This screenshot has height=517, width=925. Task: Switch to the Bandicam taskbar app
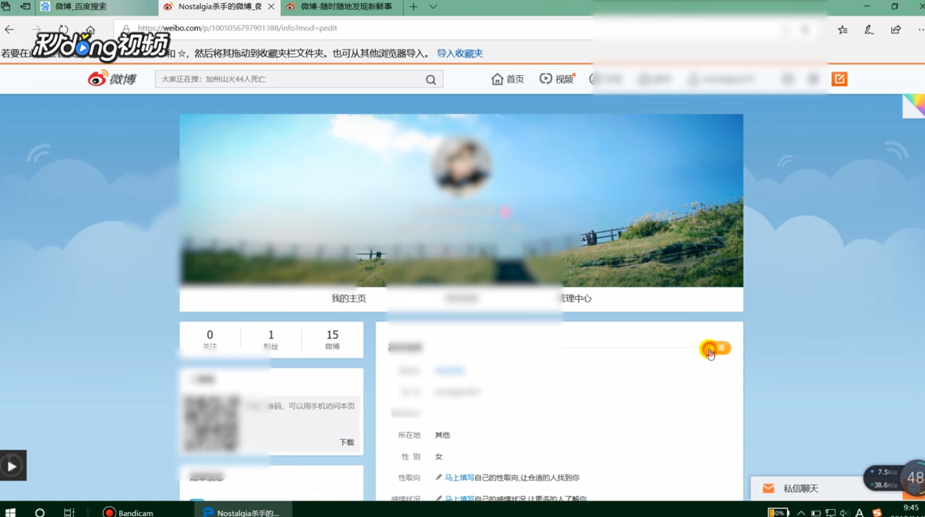[129, 512]
